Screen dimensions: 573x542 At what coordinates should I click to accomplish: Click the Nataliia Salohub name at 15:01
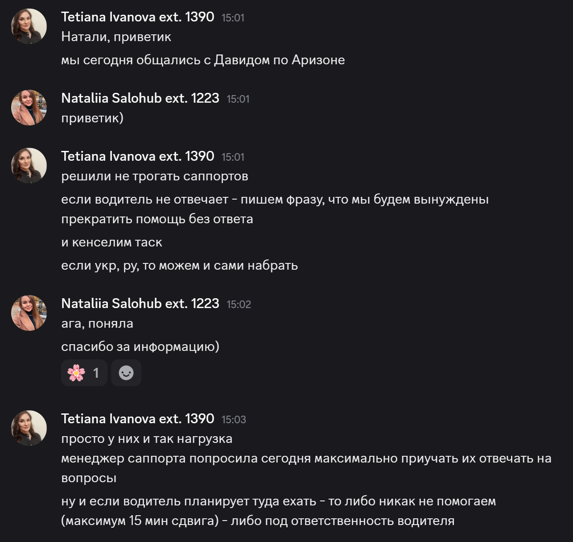(140, 98)
